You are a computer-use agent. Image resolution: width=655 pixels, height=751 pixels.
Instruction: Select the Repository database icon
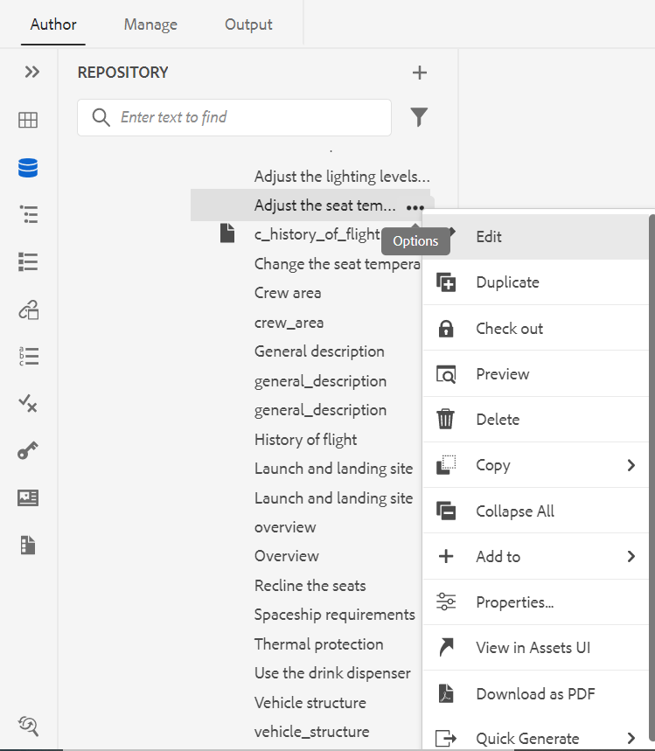(x=28, y=167)
